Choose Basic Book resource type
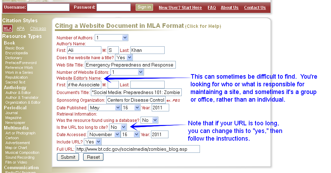The image size is (331, 173). (15, 48)
